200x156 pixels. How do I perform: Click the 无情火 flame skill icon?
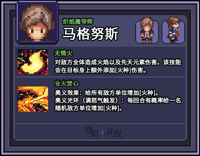click(33, 62)
